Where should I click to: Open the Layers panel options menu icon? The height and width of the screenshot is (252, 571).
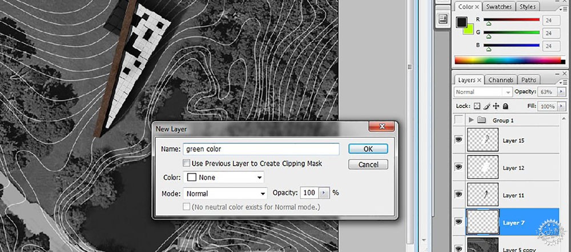point(565,82)
